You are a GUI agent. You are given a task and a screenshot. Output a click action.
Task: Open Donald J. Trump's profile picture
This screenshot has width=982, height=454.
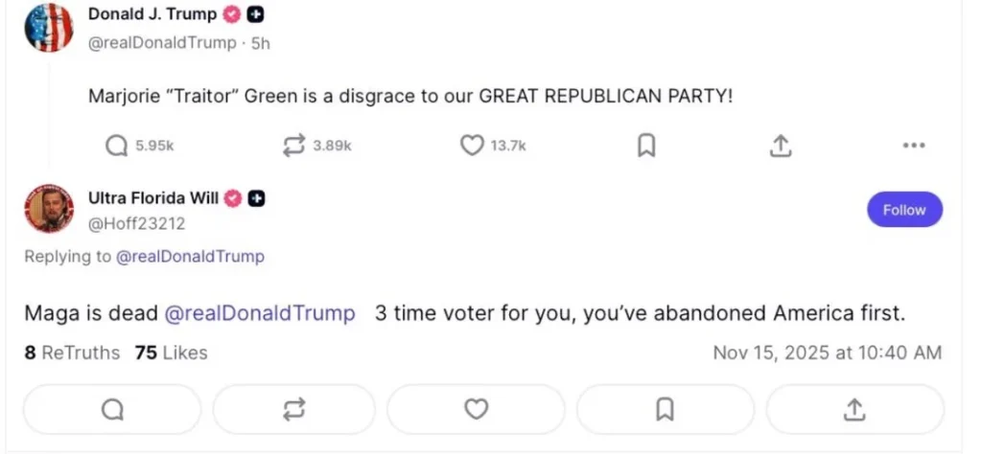[49, 28]
